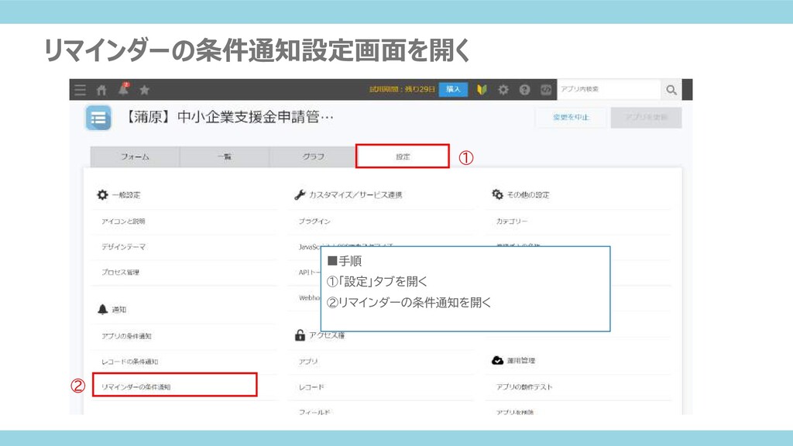The height and width of the screenshot is (446, 793).
Task: Open フィールド access setting
Action: 314,412
